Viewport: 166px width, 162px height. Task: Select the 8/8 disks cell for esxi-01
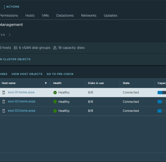coord(90,93)
